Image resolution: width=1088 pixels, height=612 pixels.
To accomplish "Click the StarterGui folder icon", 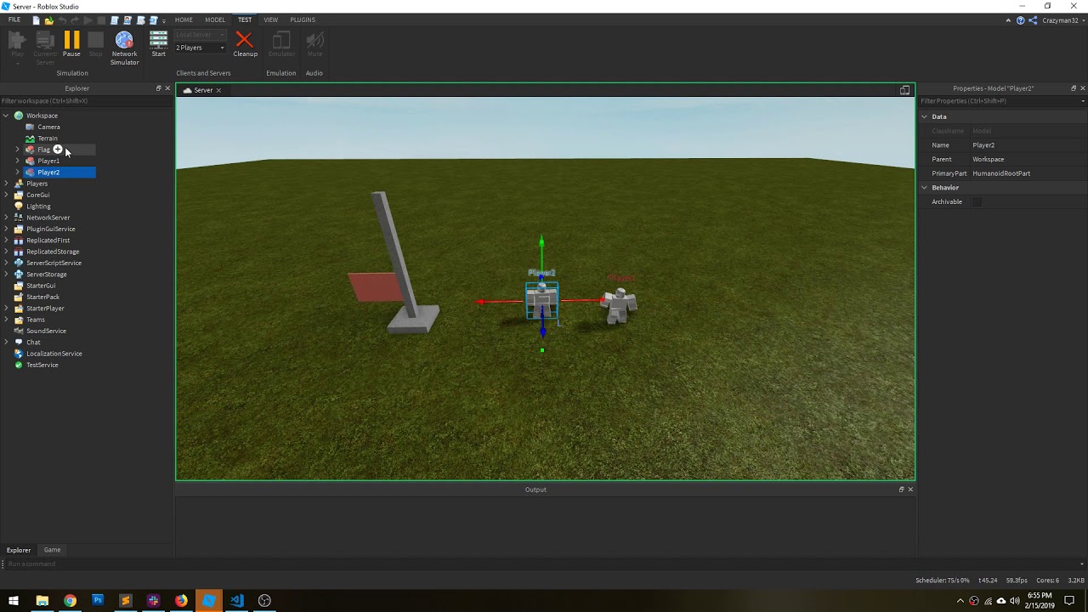I will click(x=19, y=286).
